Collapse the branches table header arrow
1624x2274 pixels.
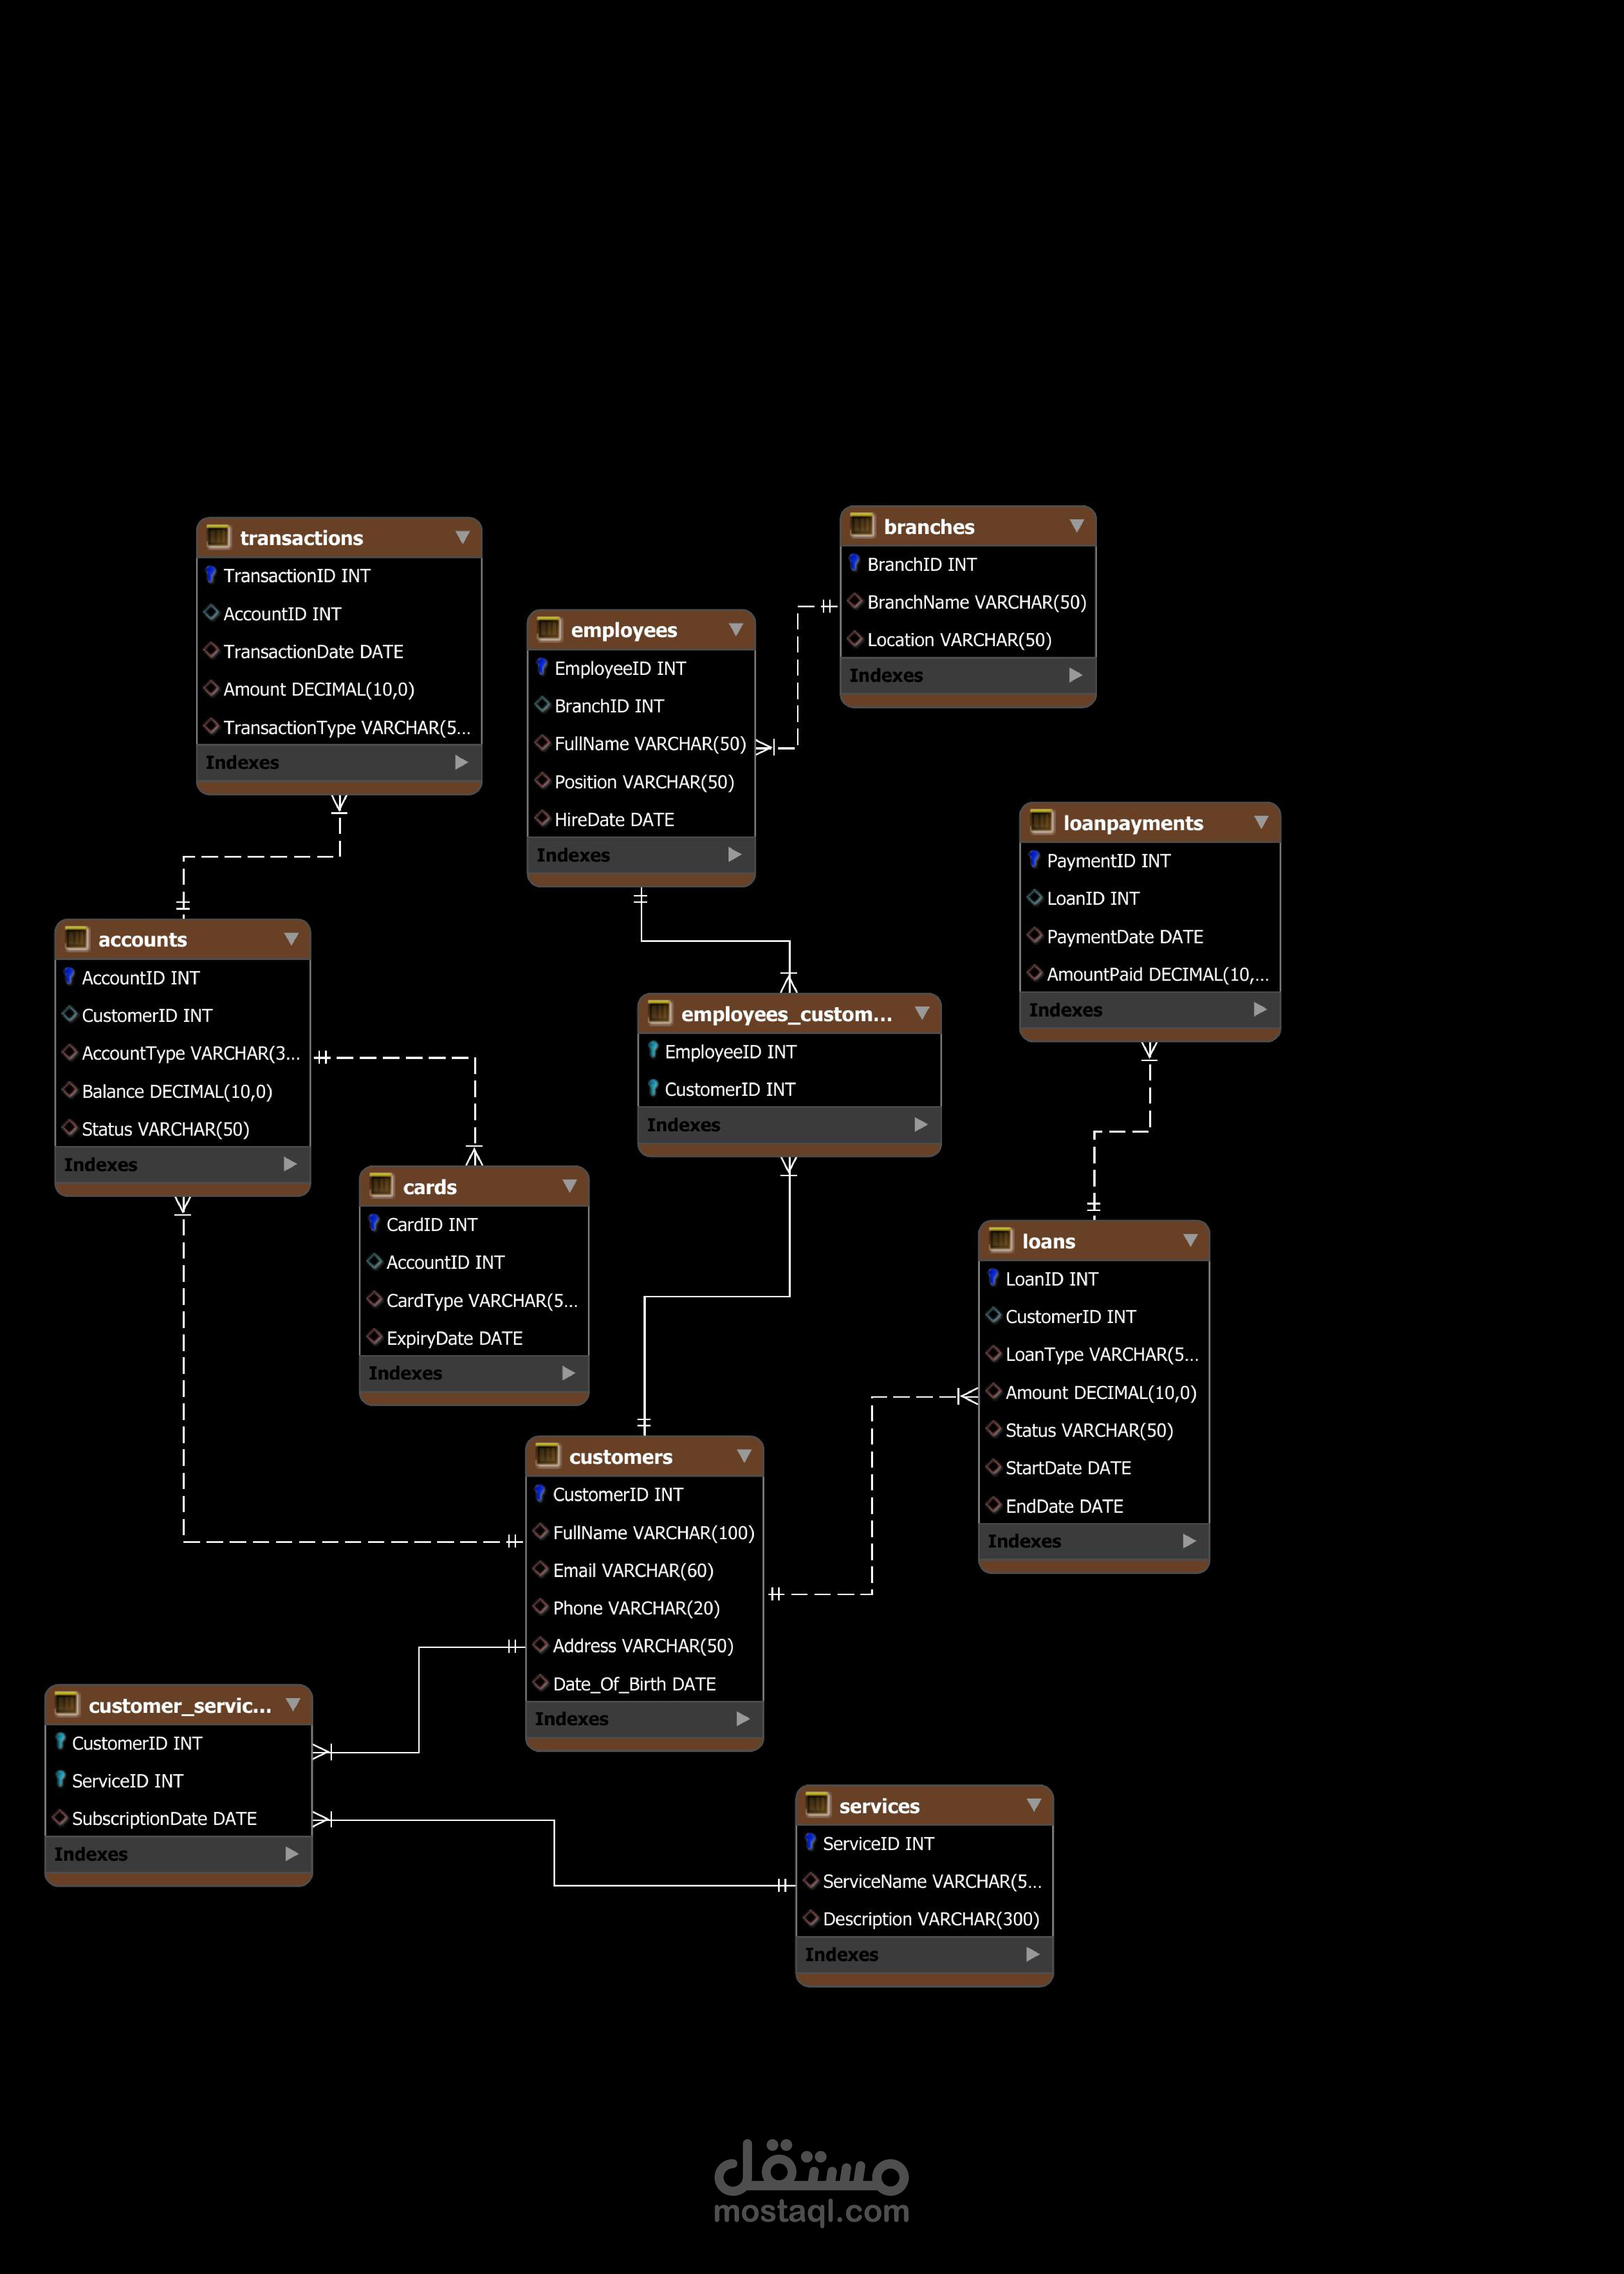[x=1077, y=526]
